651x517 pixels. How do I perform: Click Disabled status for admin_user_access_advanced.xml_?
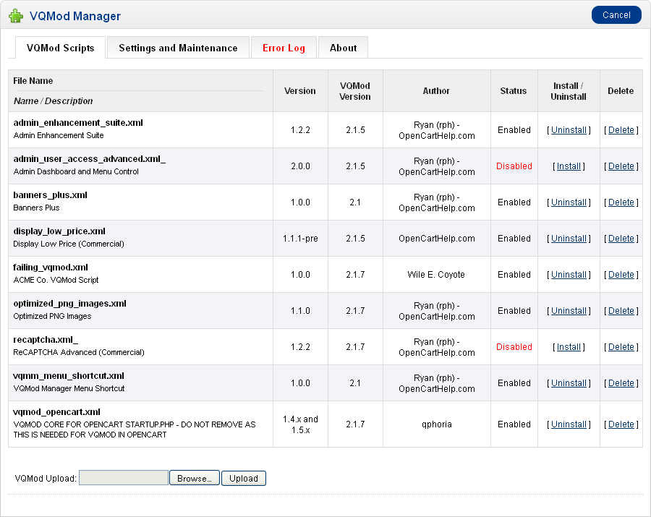[x=514, y=166]
